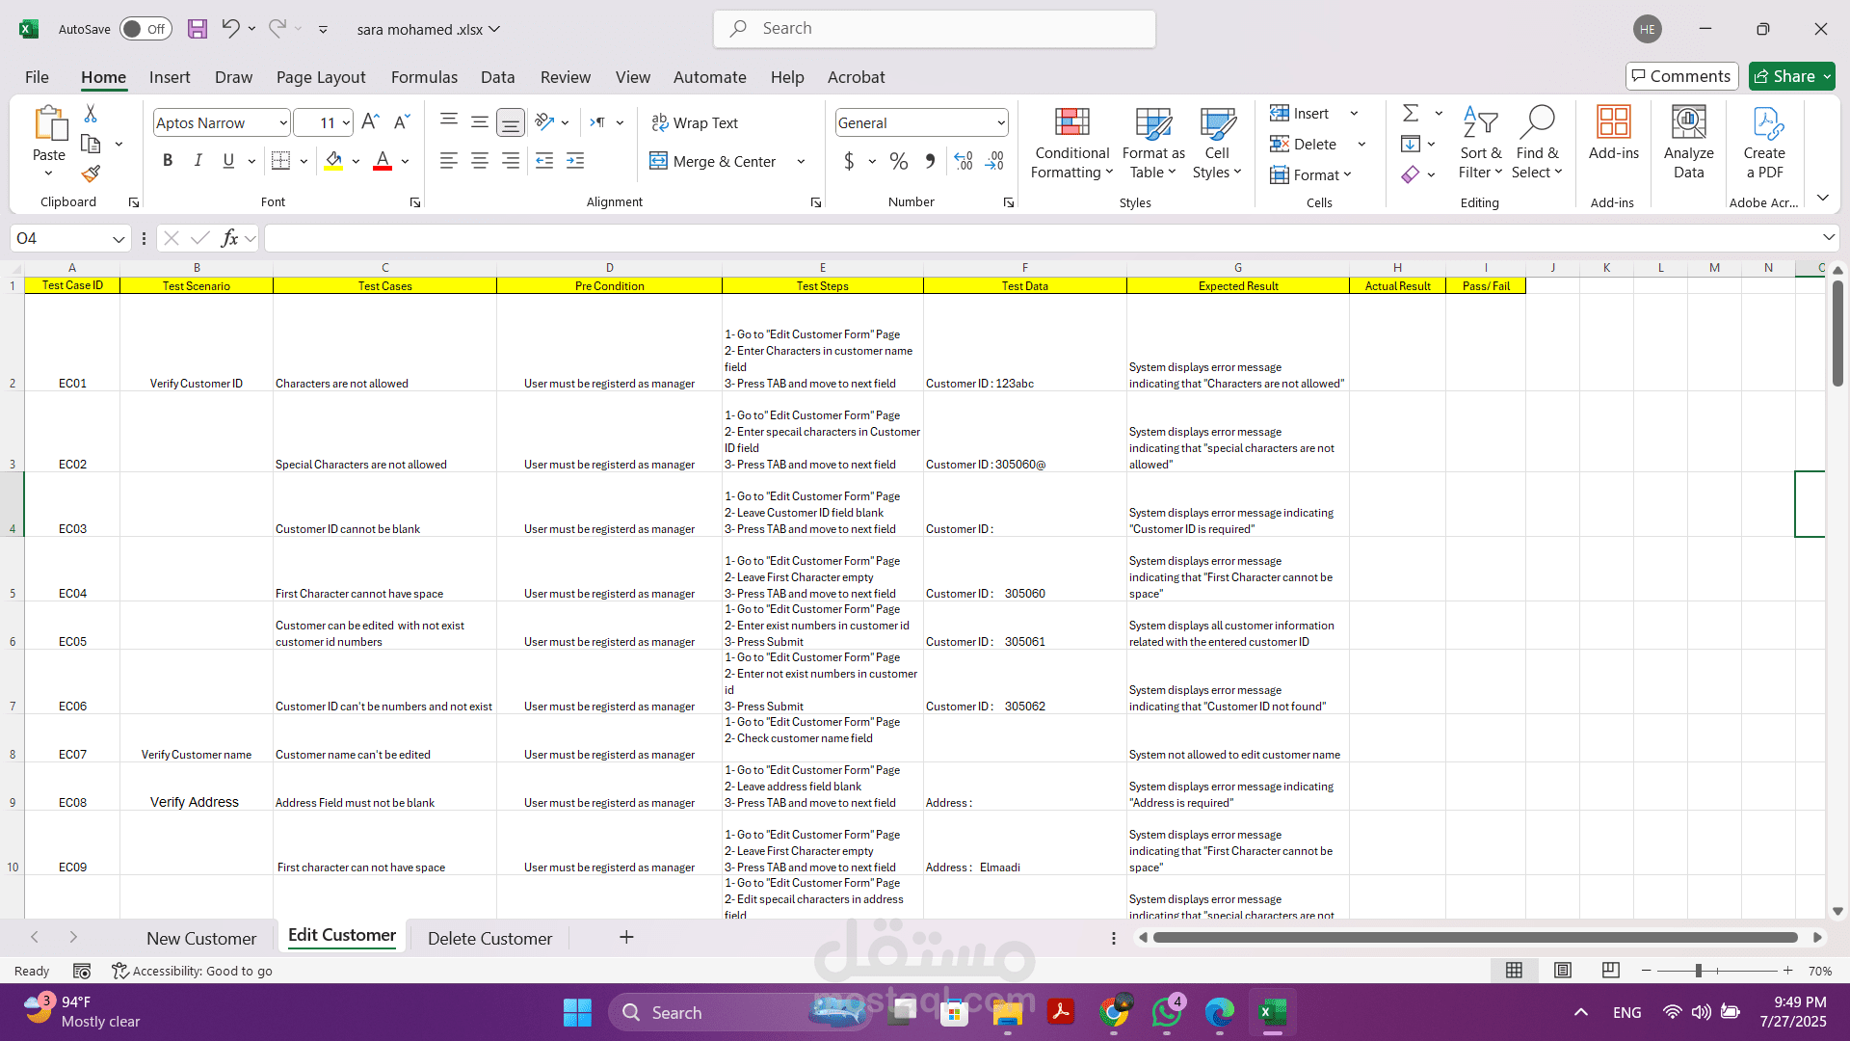Screen dimensions: 1850x1041
Task: Expand the number format General dropdown
Action: click(1001, 122)
